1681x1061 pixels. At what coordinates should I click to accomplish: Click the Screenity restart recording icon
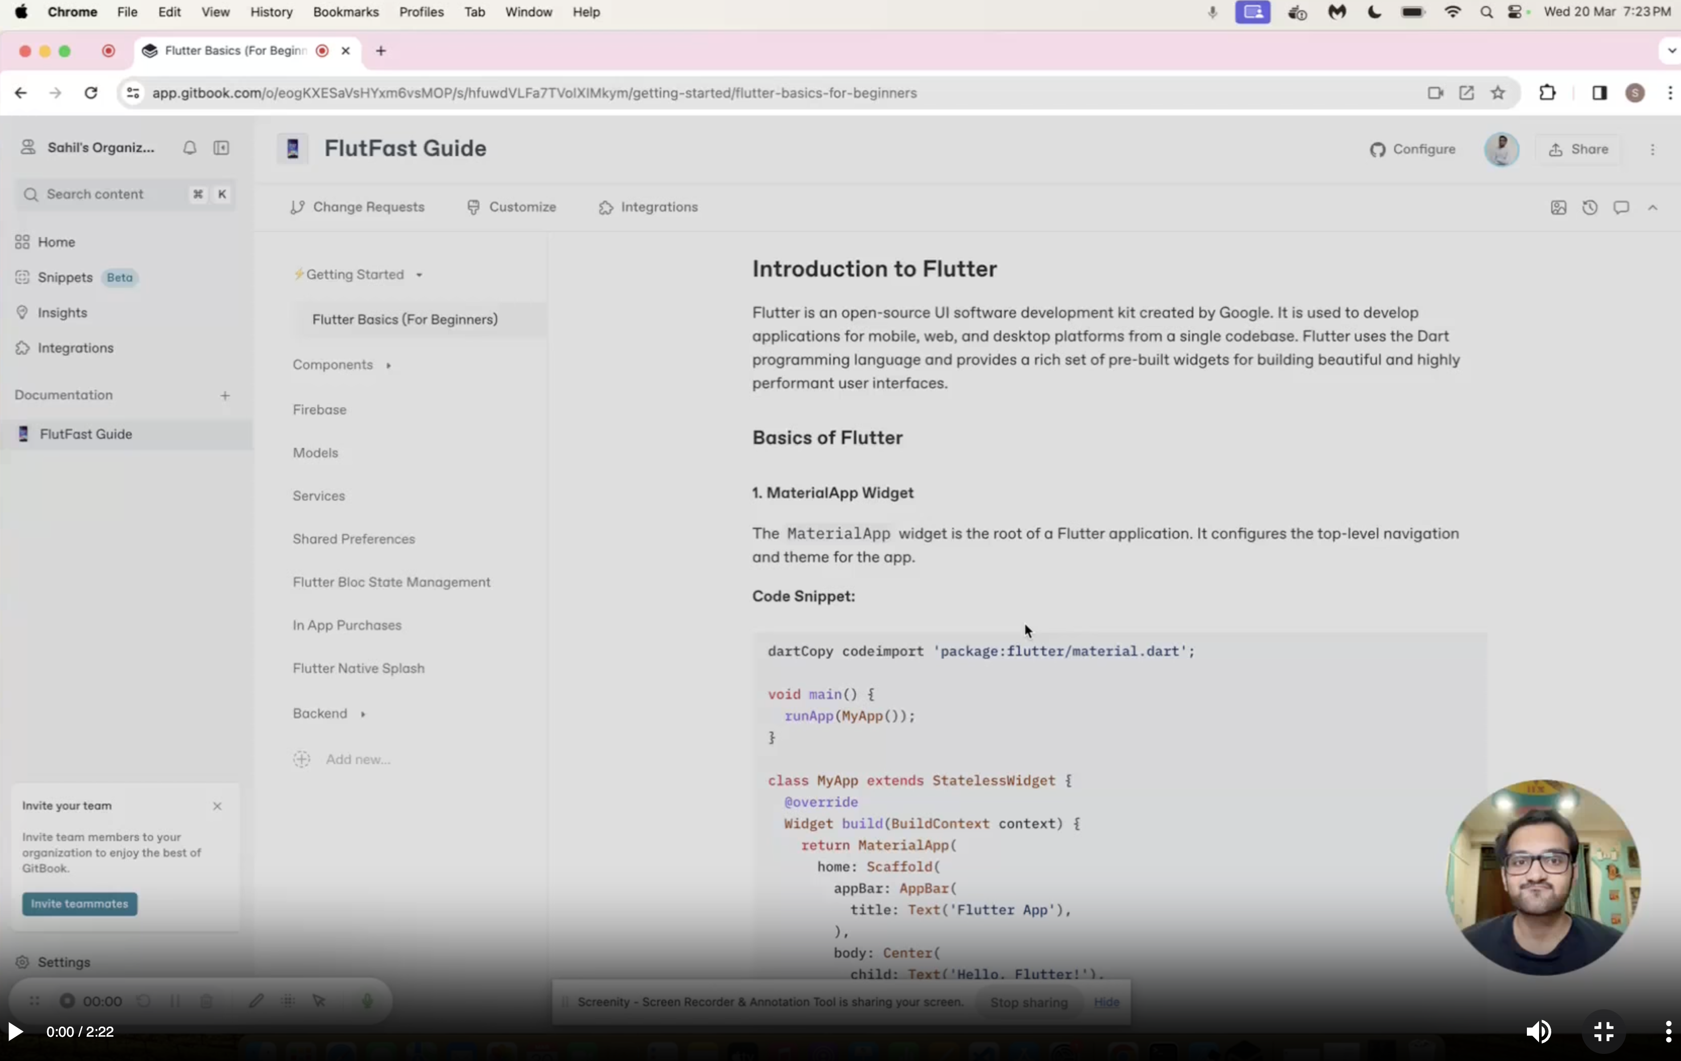point(143,1002)
